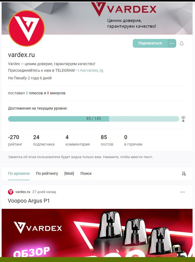Click the large Vardex profile avatar
This screenshot has width=195, height=262.
[x=26, y=28]
